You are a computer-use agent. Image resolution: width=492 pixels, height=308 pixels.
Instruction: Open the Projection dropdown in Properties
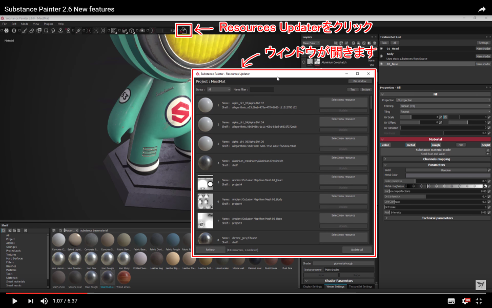pos(443,100)
